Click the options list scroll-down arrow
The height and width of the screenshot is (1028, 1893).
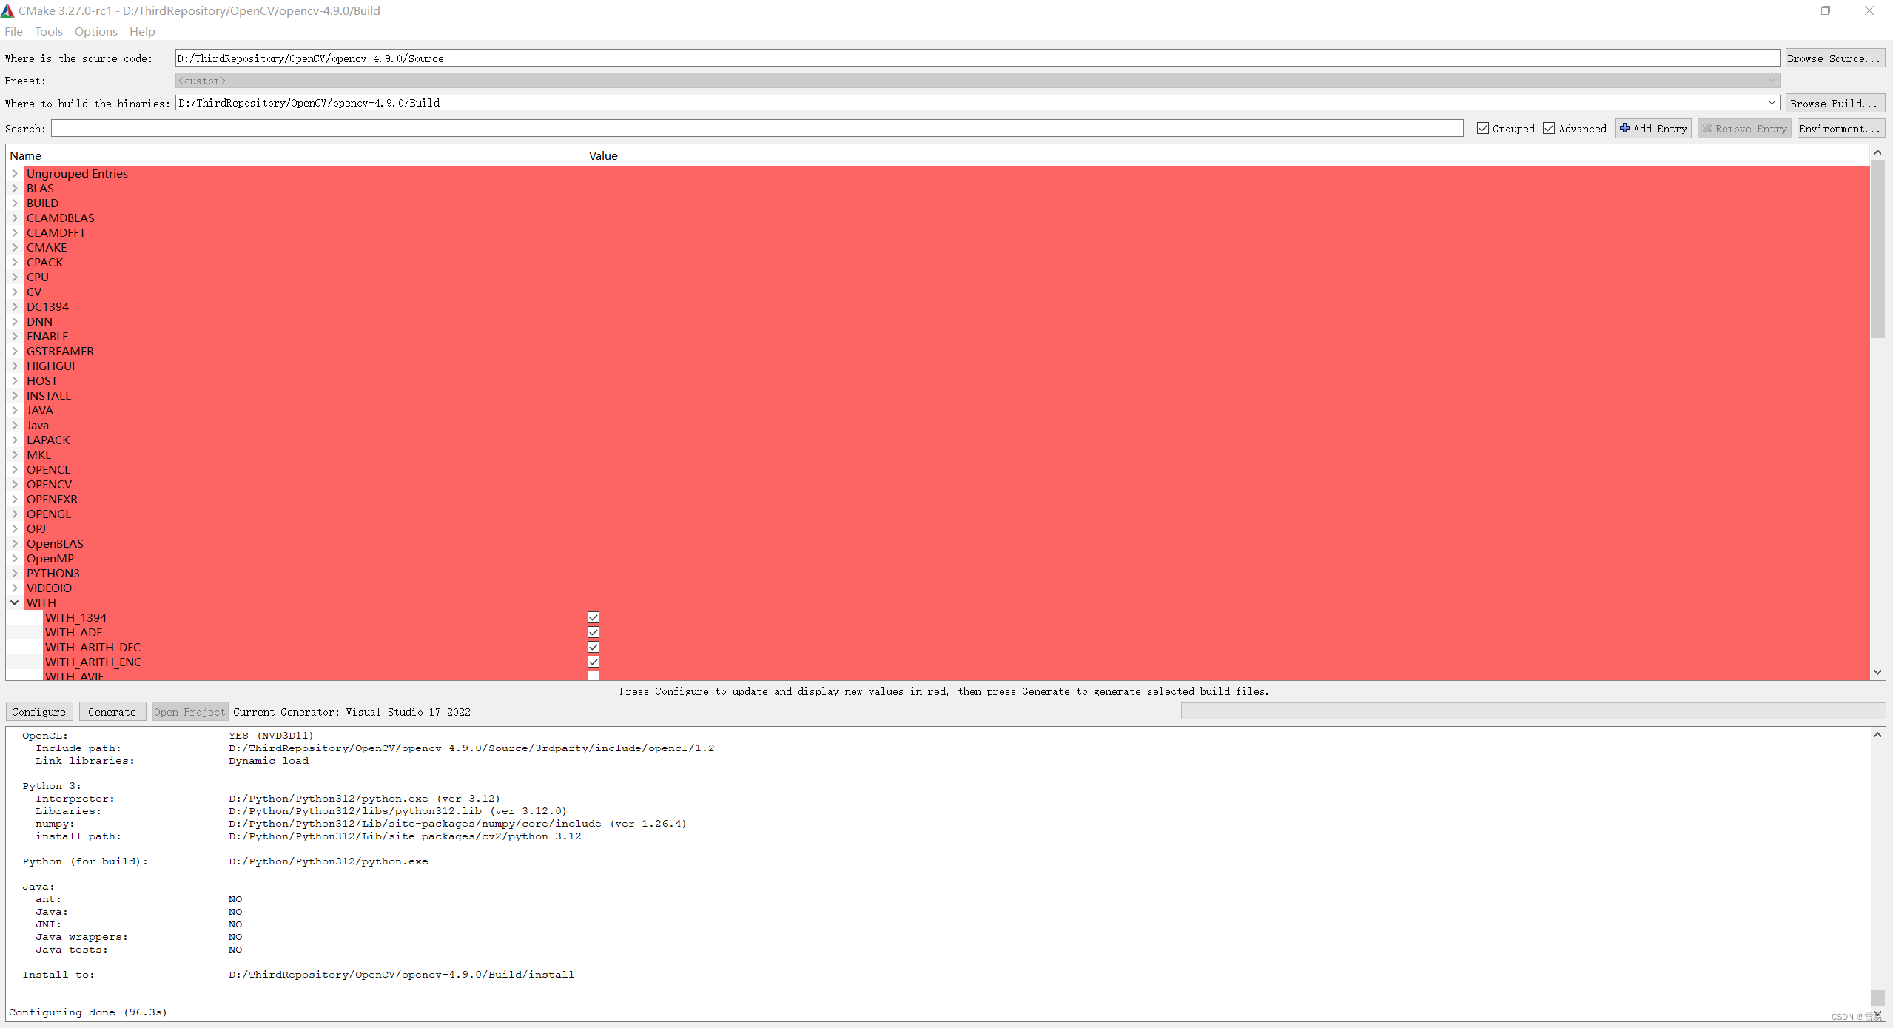tap(1877, 672)
